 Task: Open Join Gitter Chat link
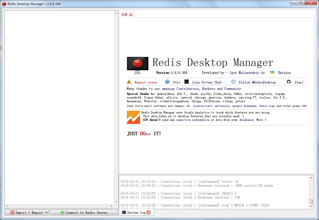(207, 82)
